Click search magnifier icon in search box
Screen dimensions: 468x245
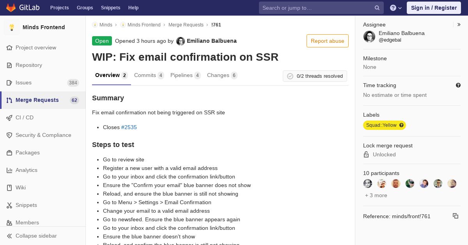[x=377, y=8]
